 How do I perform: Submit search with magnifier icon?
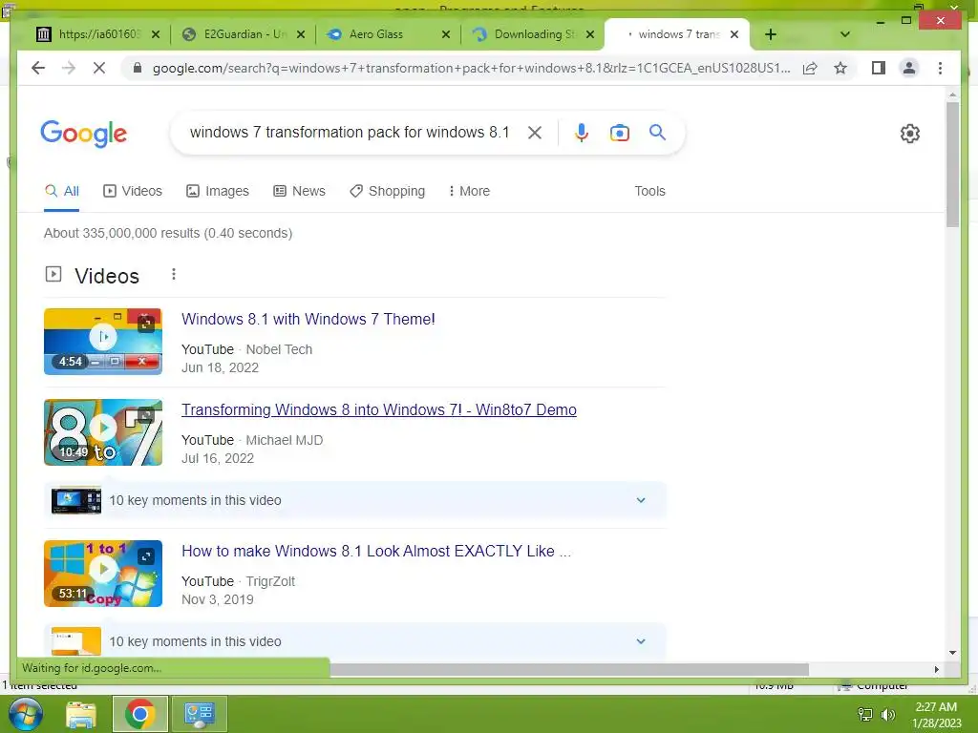tap(657, 132)
